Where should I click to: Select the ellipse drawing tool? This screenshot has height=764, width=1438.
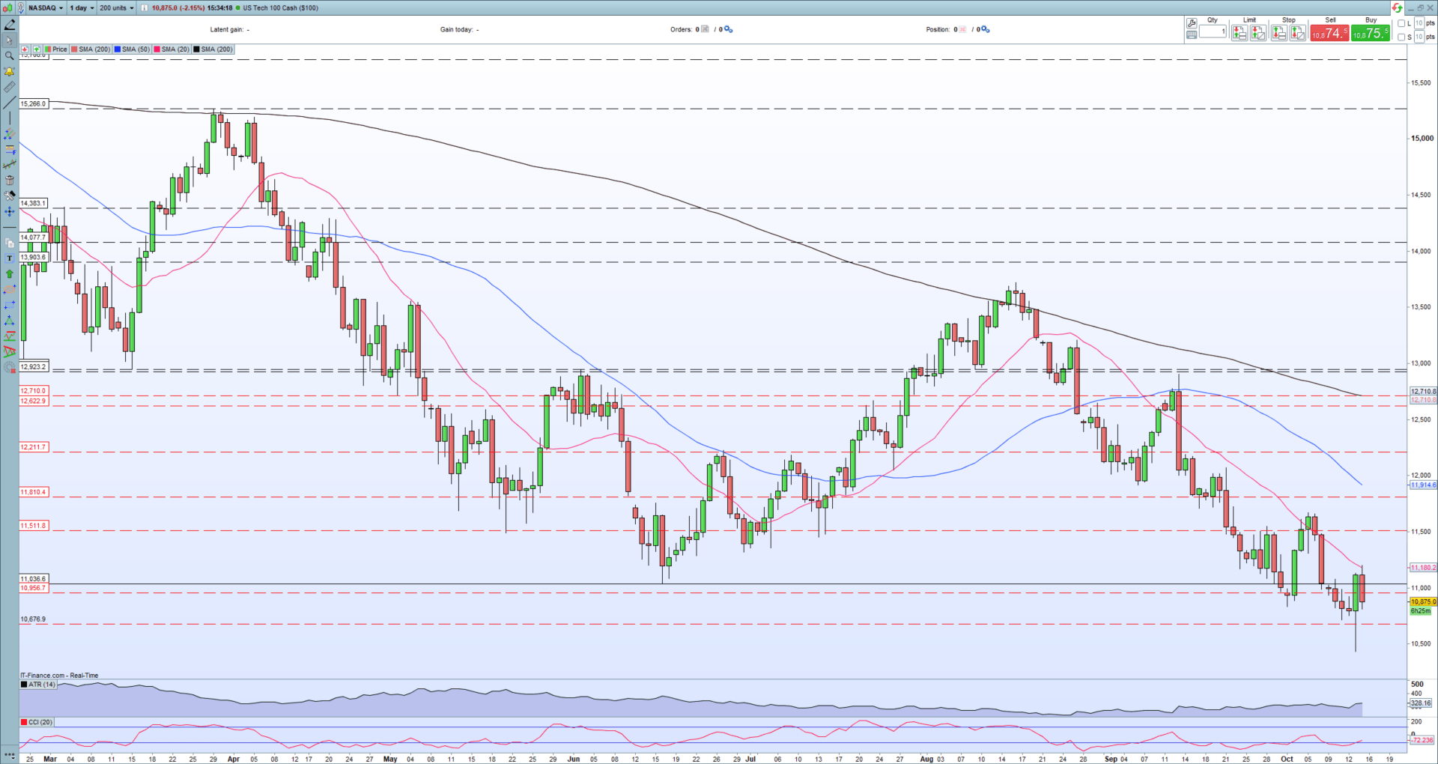tap(10, 289)
